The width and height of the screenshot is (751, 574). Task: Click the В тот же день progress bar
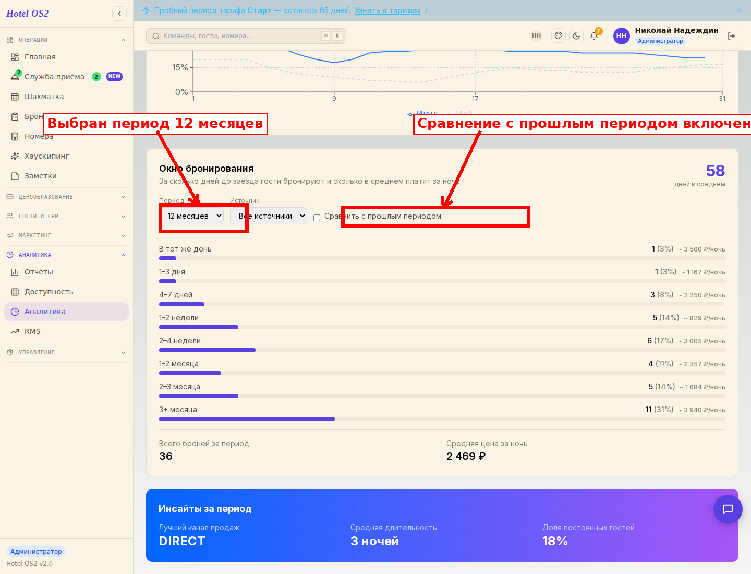click(442, 258)
